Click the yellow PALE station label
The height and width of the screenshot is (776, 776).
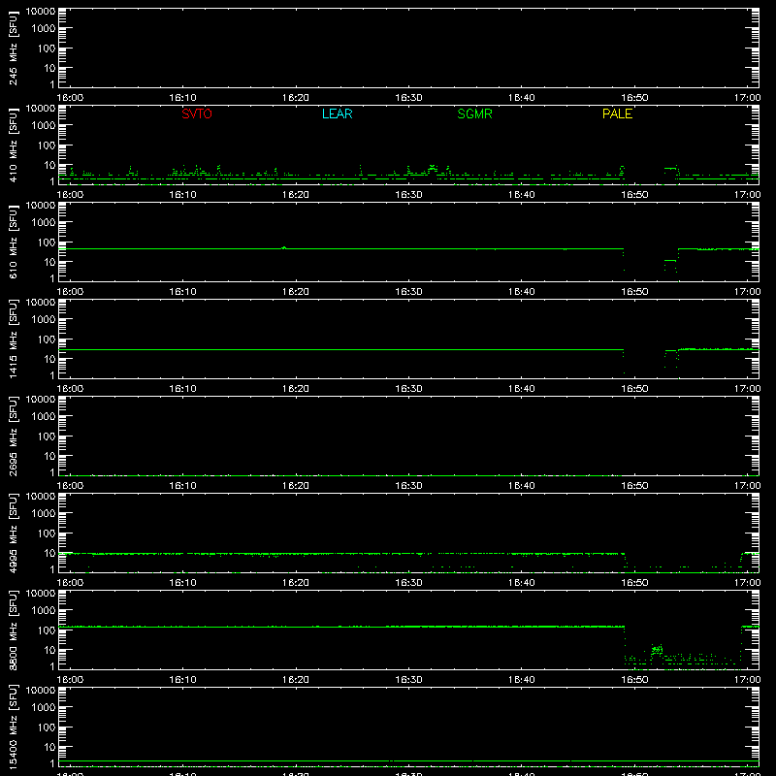click(x=617, y=113)
